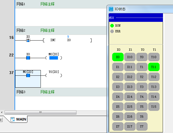
Task: Toggle the X0 input in IO panel
Action: (x=118, y=57)
